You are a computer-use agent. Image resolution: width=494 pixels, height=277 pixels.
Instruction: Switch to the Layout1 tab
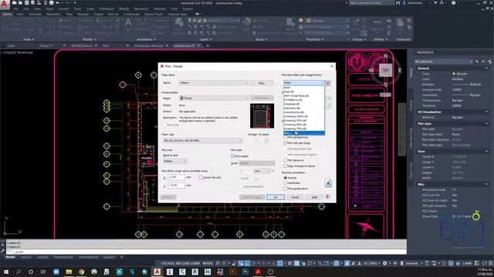coord(25,257)
